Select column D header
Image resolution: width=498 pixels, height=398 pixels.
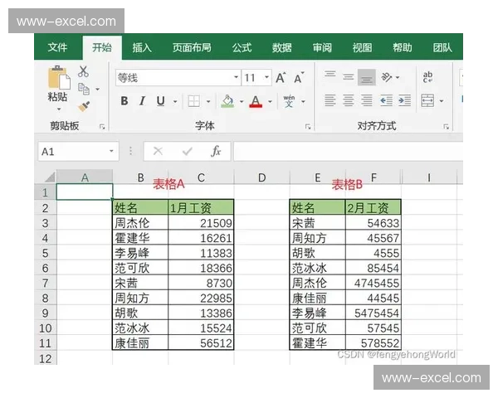point(261,177)
